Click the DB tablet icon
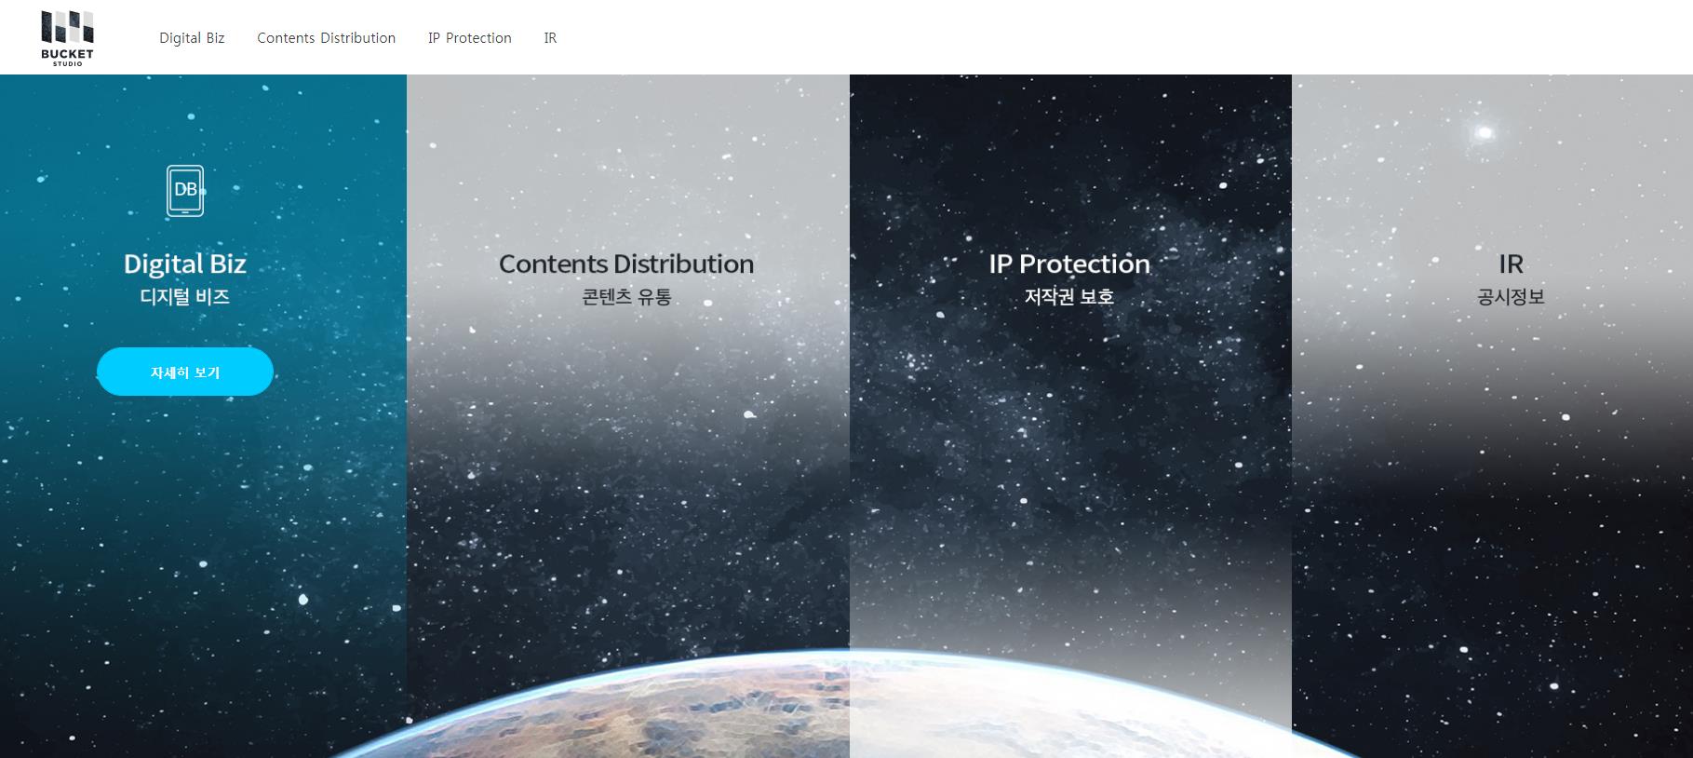The height and width of the screenshot is (758, 1693). click(x=185, y=191)
